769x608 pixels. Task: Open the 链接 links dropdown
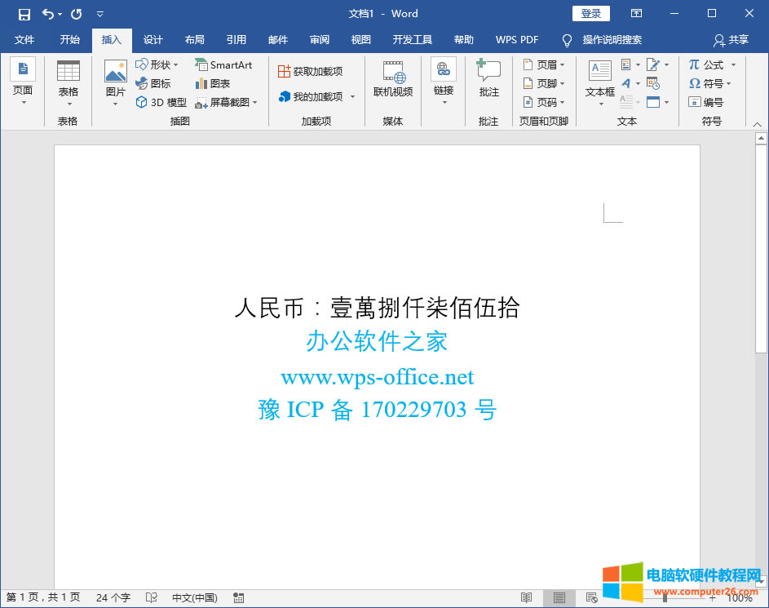click(444, 82)
